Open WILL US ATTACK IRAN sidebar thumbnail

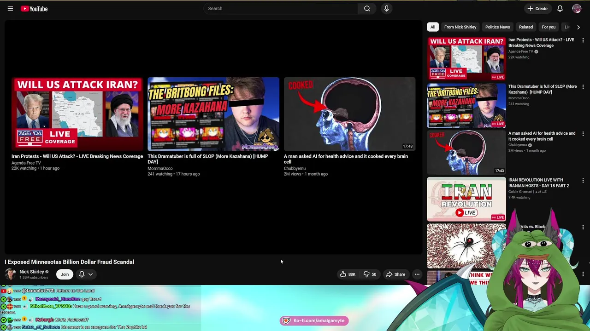point(466,59)
